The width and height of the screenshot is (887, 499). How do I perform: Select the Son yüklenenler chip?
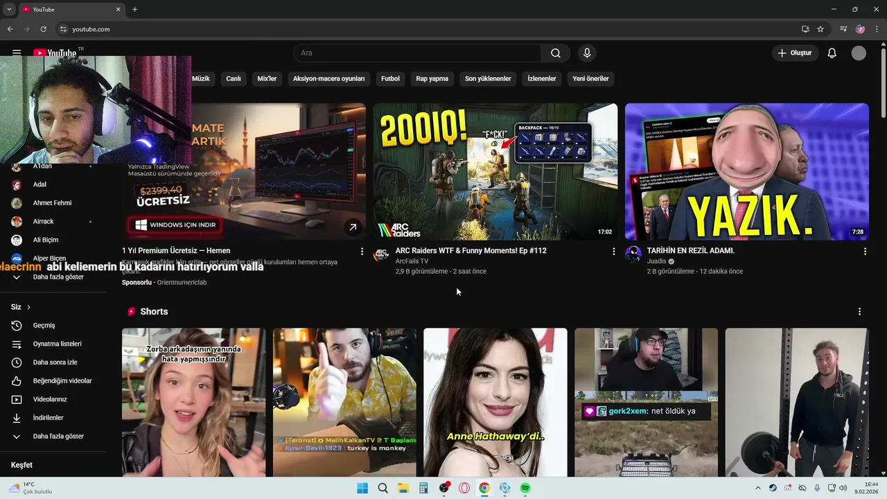tap(488, 79)
